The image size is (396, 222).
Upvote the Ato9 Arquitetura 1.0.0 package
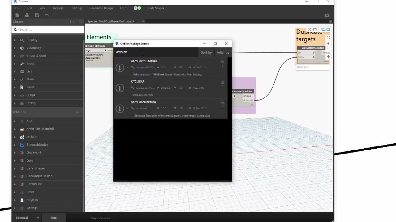pyautogui.click(x=222, y=102)
